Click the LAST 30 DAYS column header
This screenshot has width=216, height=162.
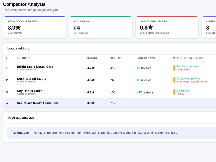click(146, 58)
